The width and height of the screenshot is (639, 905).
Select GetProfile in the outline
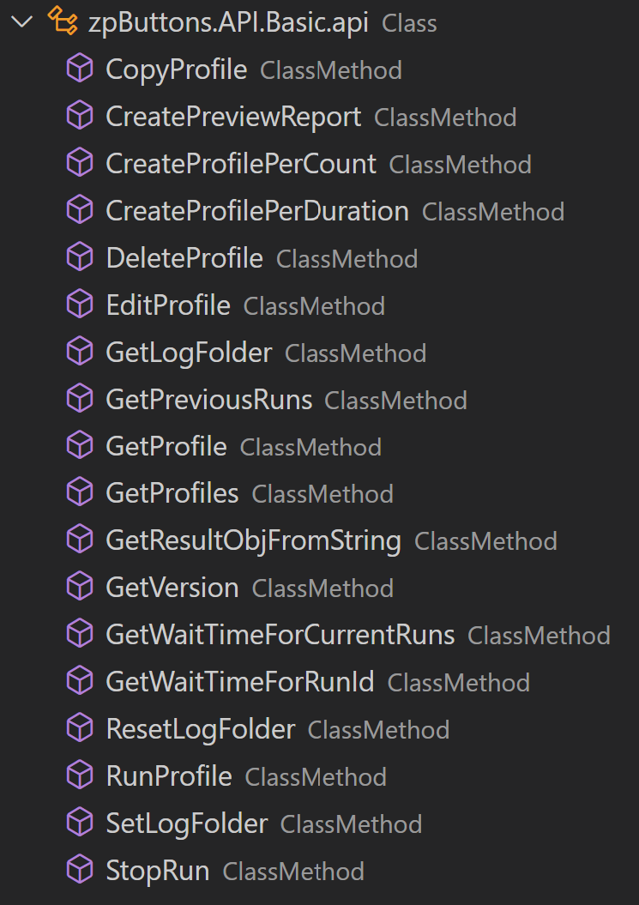pos(166,447)
